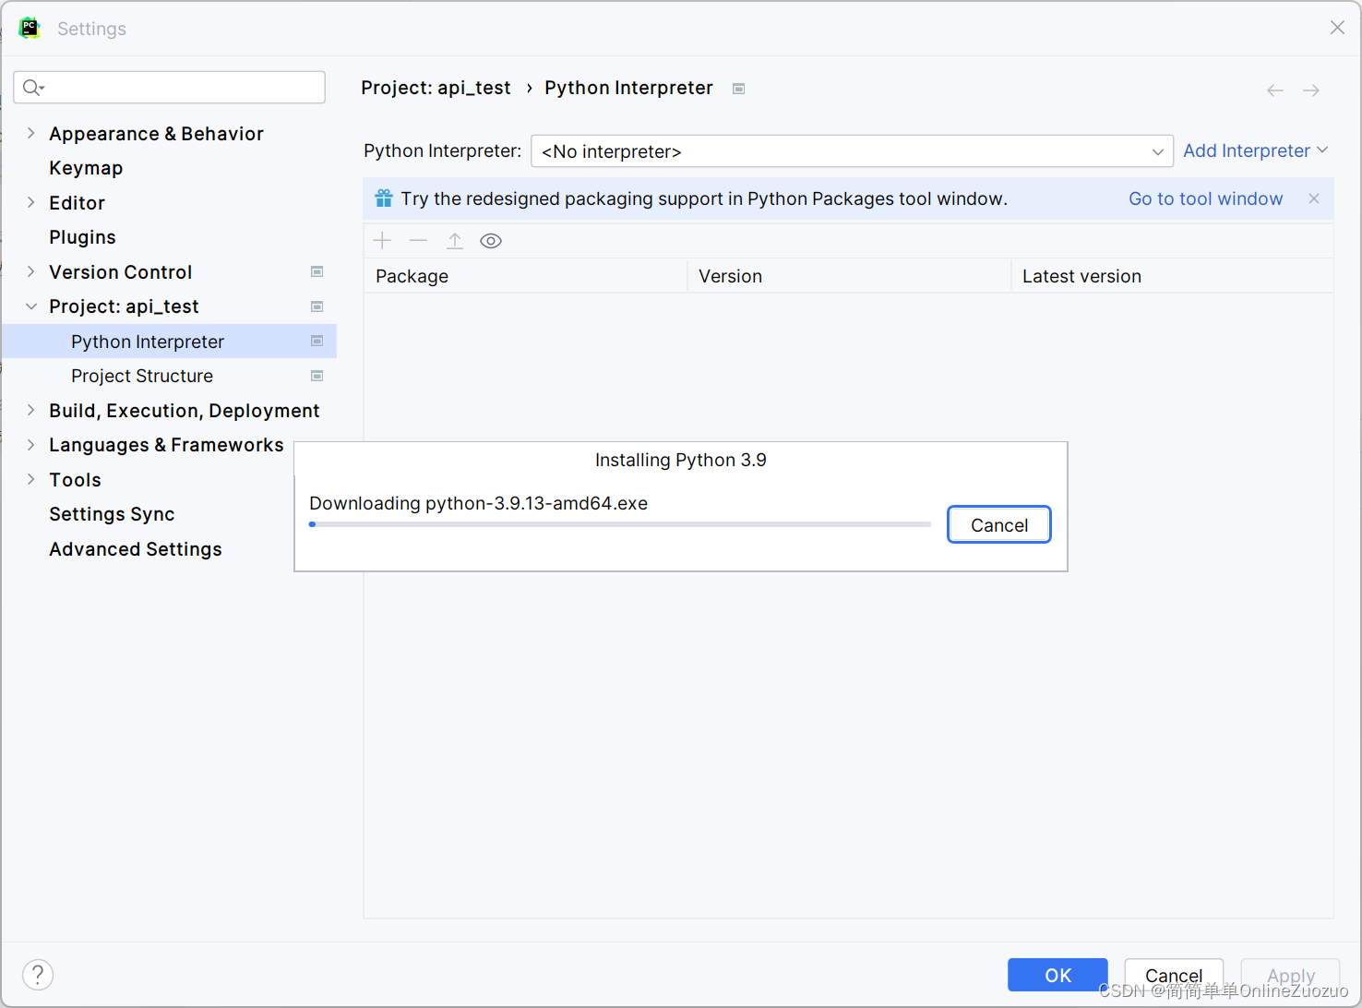Expand Appearance & Behavior section
Screen dimensions: 1362x1008
pyautogui.click(x=30, y=134)
